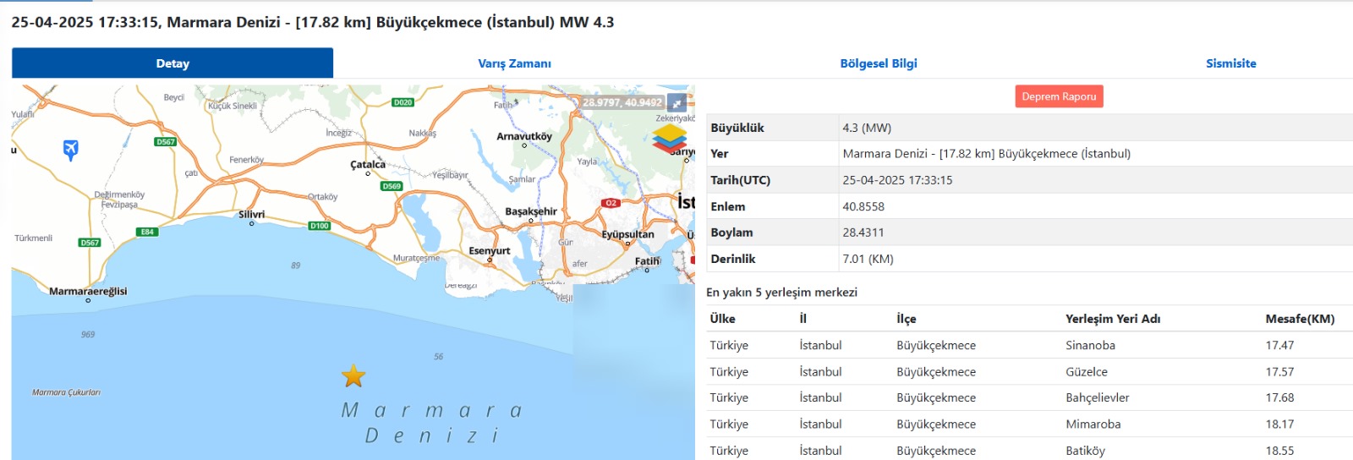Go to the Sismisite tab
Image resolution: width=1353 pixels, height=460 pixels.
[1230, 63]
